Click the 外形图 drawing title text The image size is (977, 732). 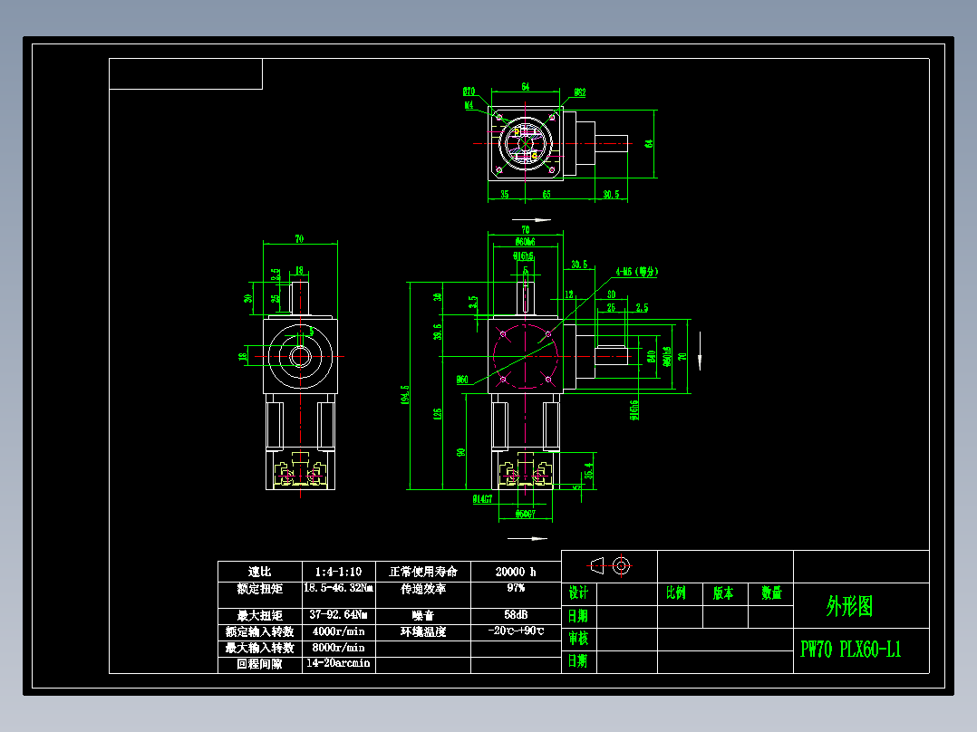point(851,605)
